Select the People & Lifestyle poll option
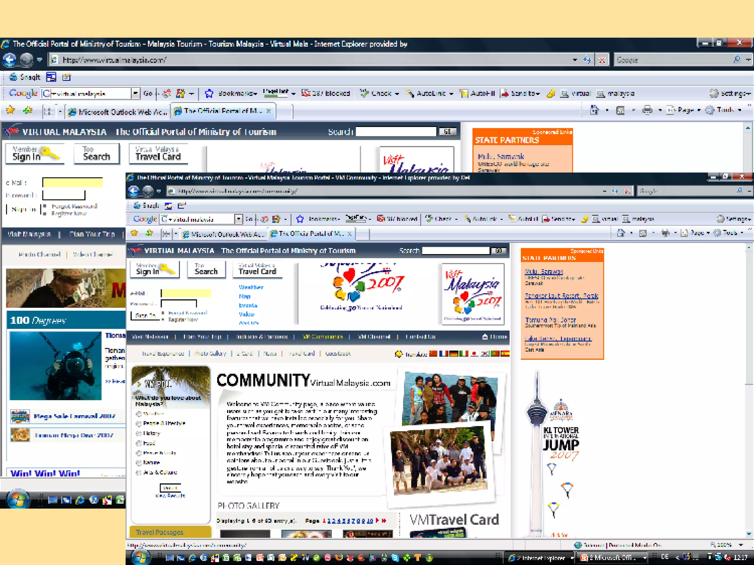Screen dimensions: 754x565 coord(139,423)
